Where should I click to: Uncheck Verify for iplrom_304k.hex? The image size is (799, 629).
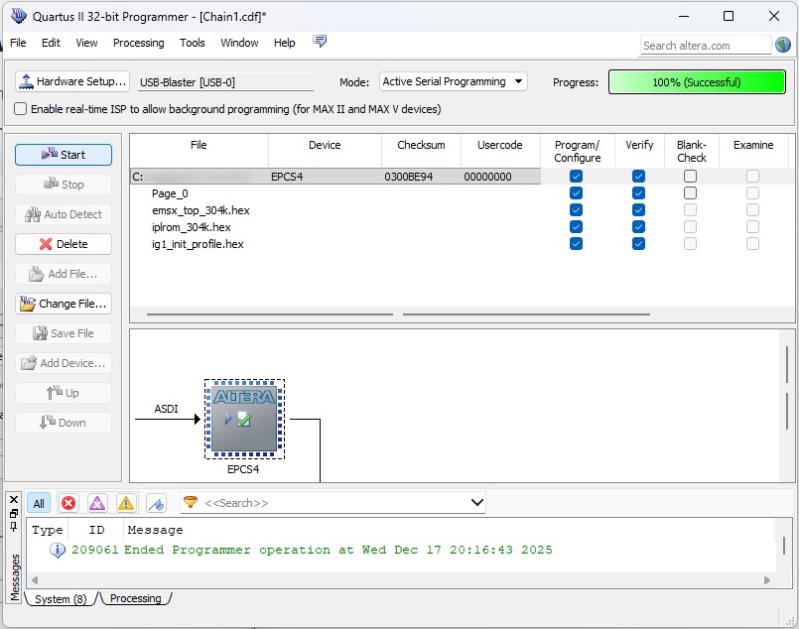click(x=638, y=226)
